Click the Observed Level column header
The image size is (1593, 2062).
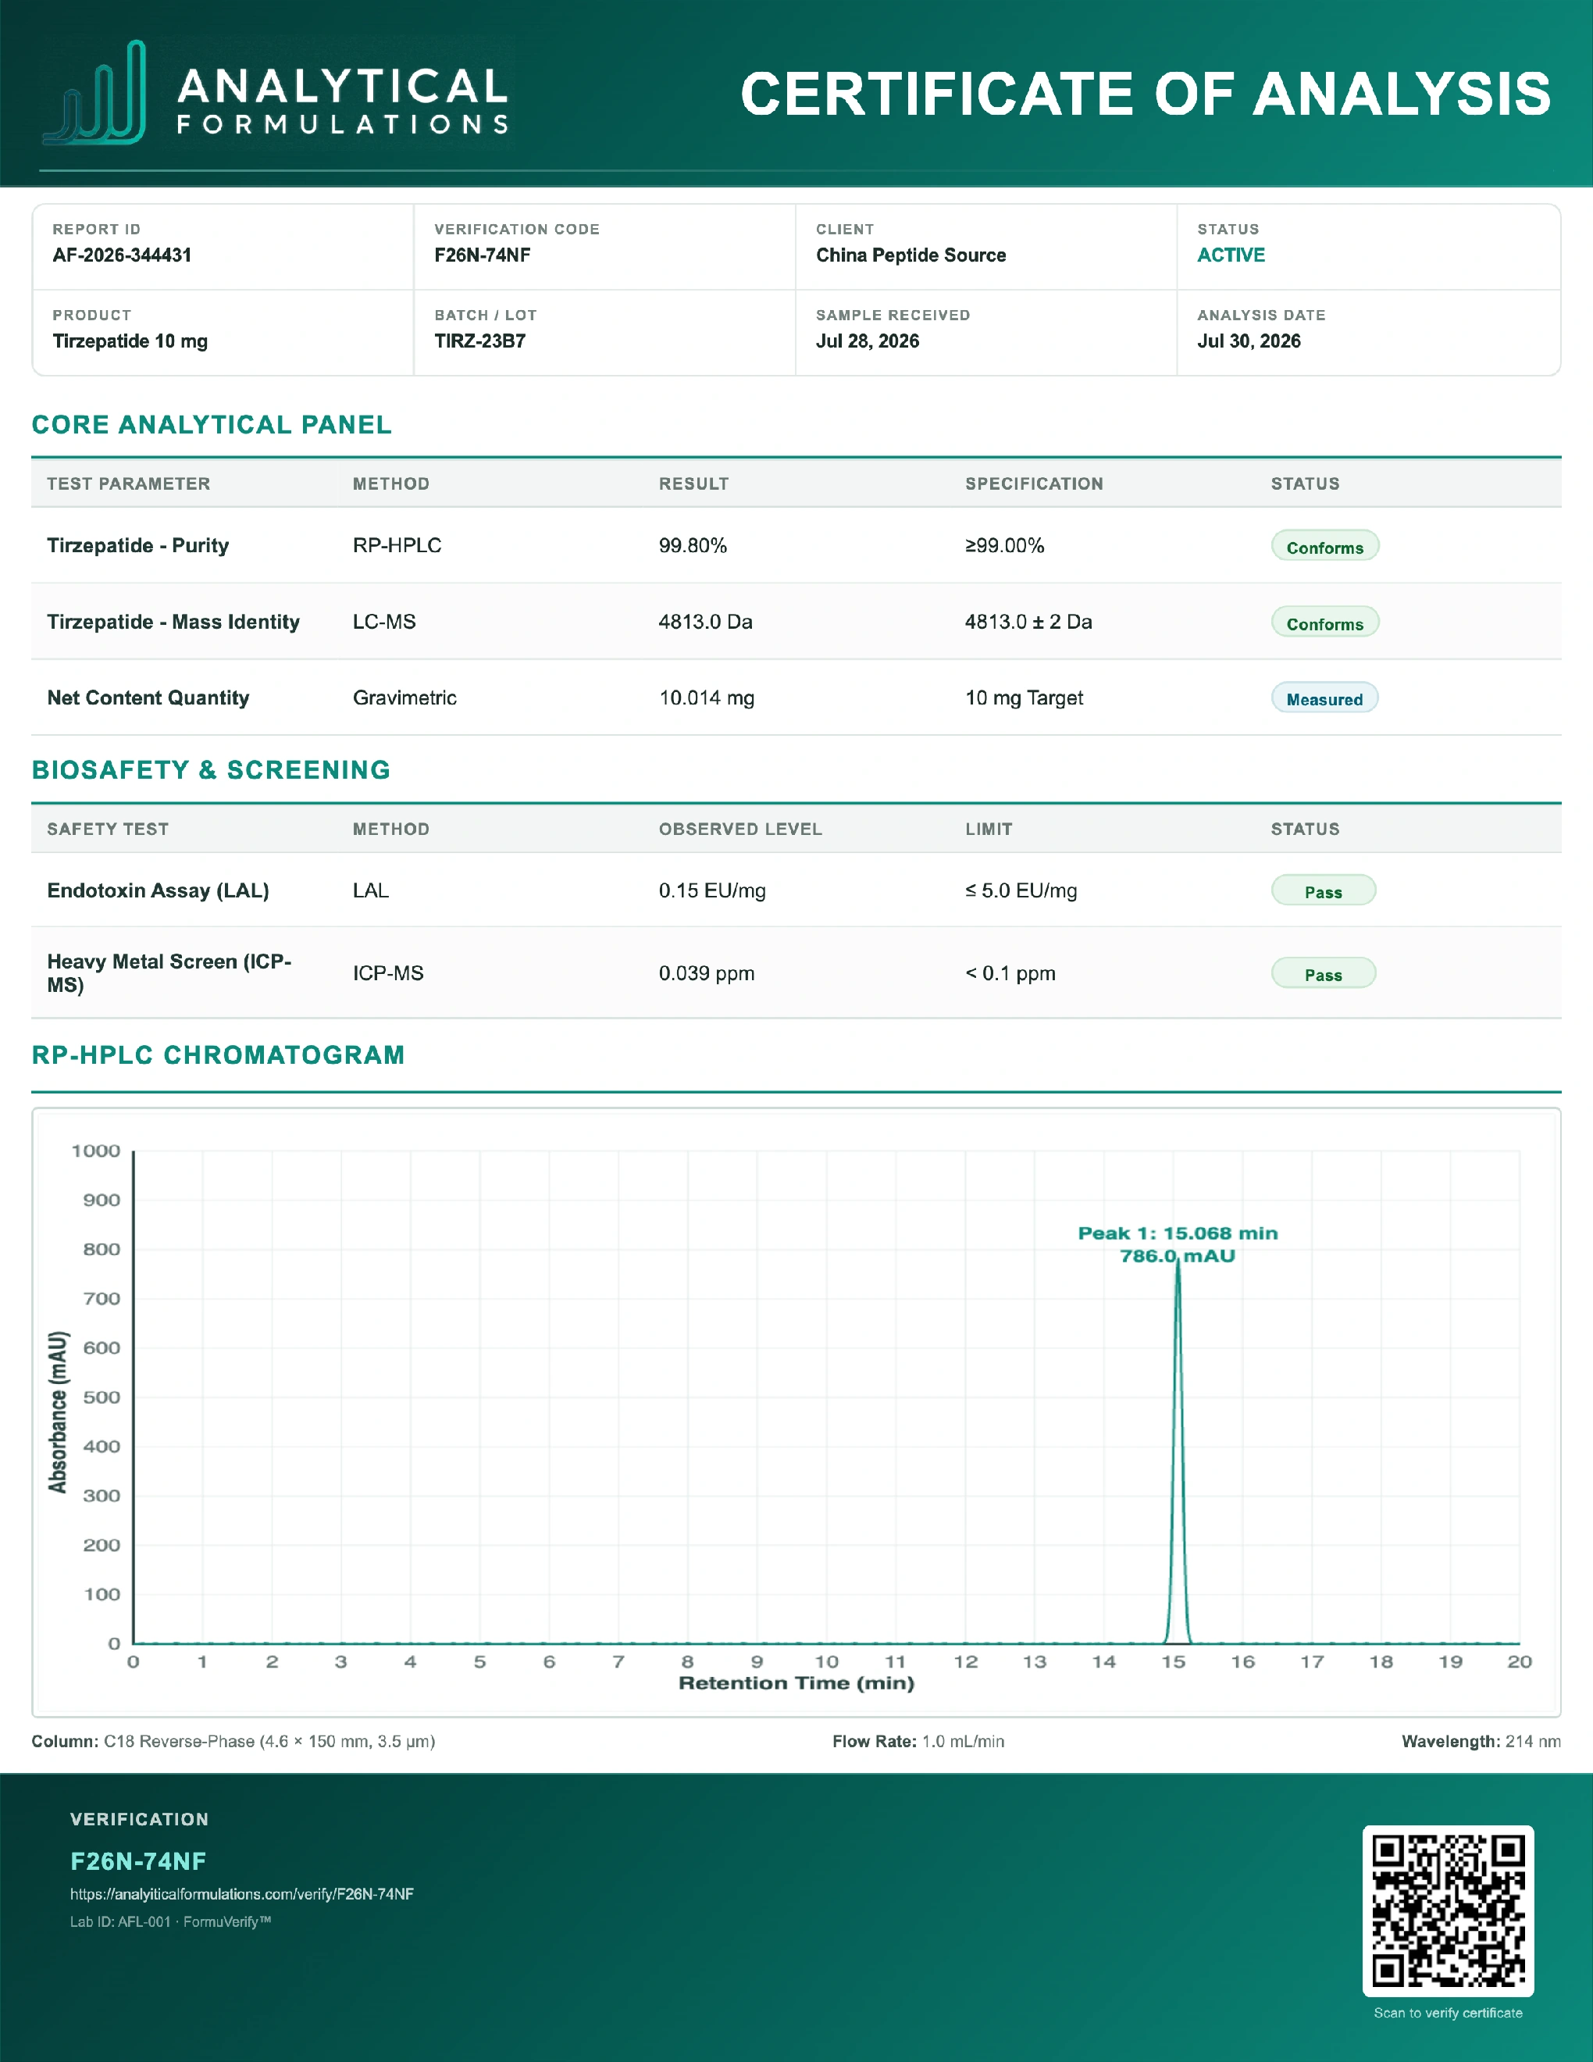coord(739,830)
